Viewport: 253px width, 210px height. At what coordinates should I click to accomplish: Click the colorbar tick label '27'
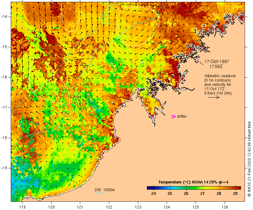pyautogui.click(x=202, y=194)
